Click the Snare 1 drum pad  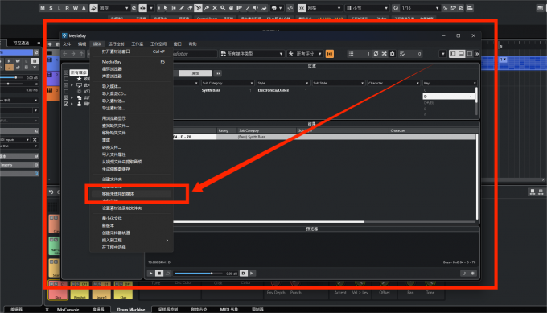click(101, 290)
